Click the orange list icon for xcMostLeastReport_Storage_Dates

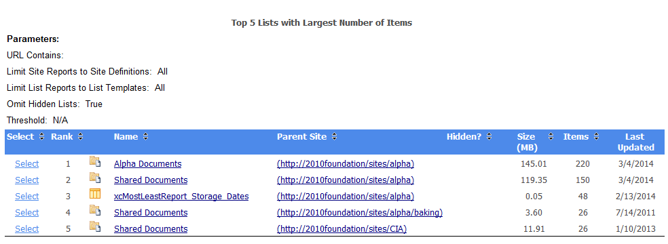(94, 194)
